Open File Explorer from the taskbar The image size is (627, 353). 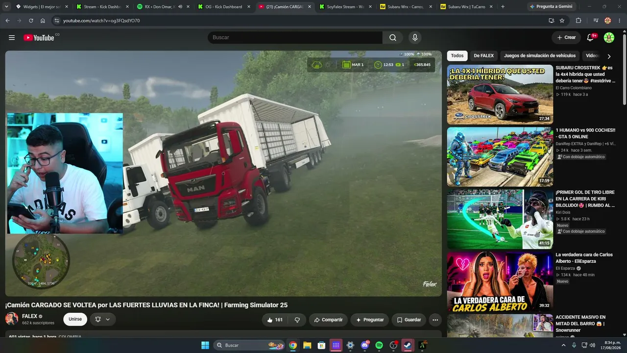[307, 345]
